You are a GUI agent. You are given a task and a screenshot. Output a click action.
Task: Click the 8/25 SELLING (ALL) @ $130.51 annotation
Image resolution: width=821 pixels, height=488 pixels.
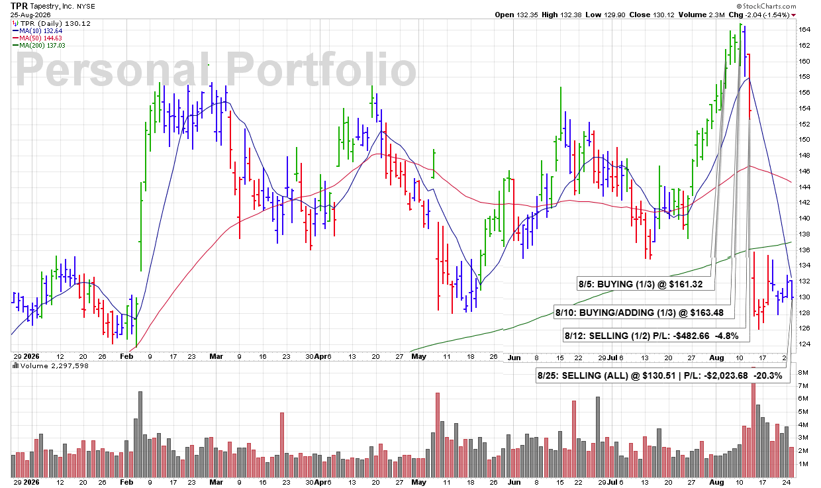point(663,375)
